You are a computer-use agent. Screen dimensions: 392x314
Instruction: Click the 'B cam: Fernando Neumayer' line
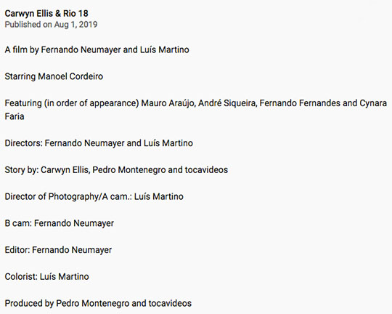(x=60, y=223)
